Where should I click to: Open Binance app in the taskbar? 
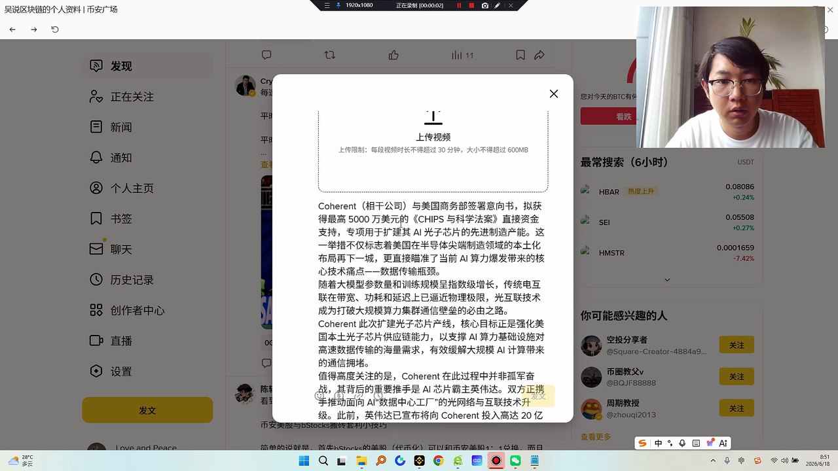419,461
